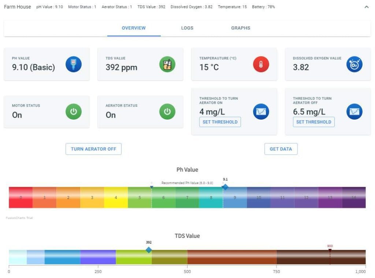375x278 pixels.
Task: Set threshold to turn aerator off
Action: coord(314,122)
